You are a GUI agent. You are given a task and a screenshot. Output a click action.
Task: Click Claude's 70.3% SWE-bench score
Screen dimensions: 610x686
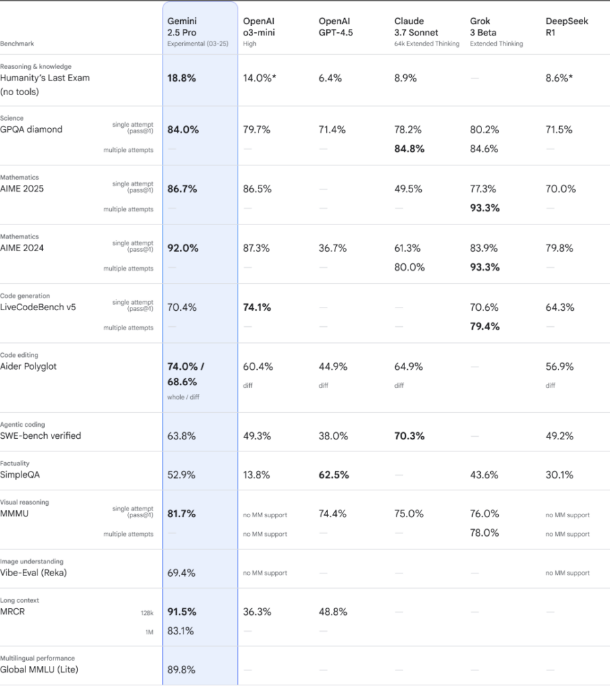click(x=409, y=436)
